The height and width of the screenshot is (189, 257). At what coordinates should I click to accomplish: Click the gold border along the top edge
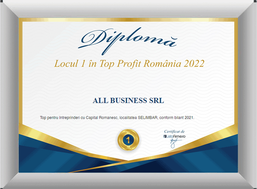[128, 20]
